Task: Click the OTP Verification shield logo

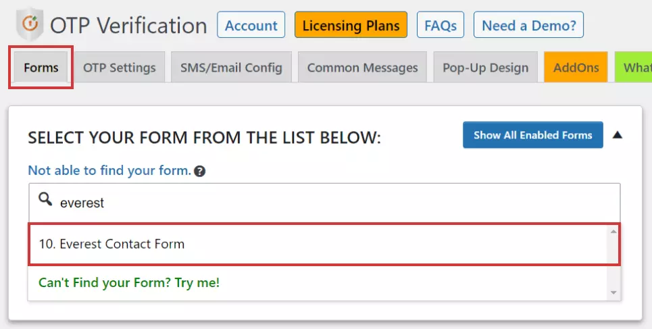Action: [x=30, y=26]
